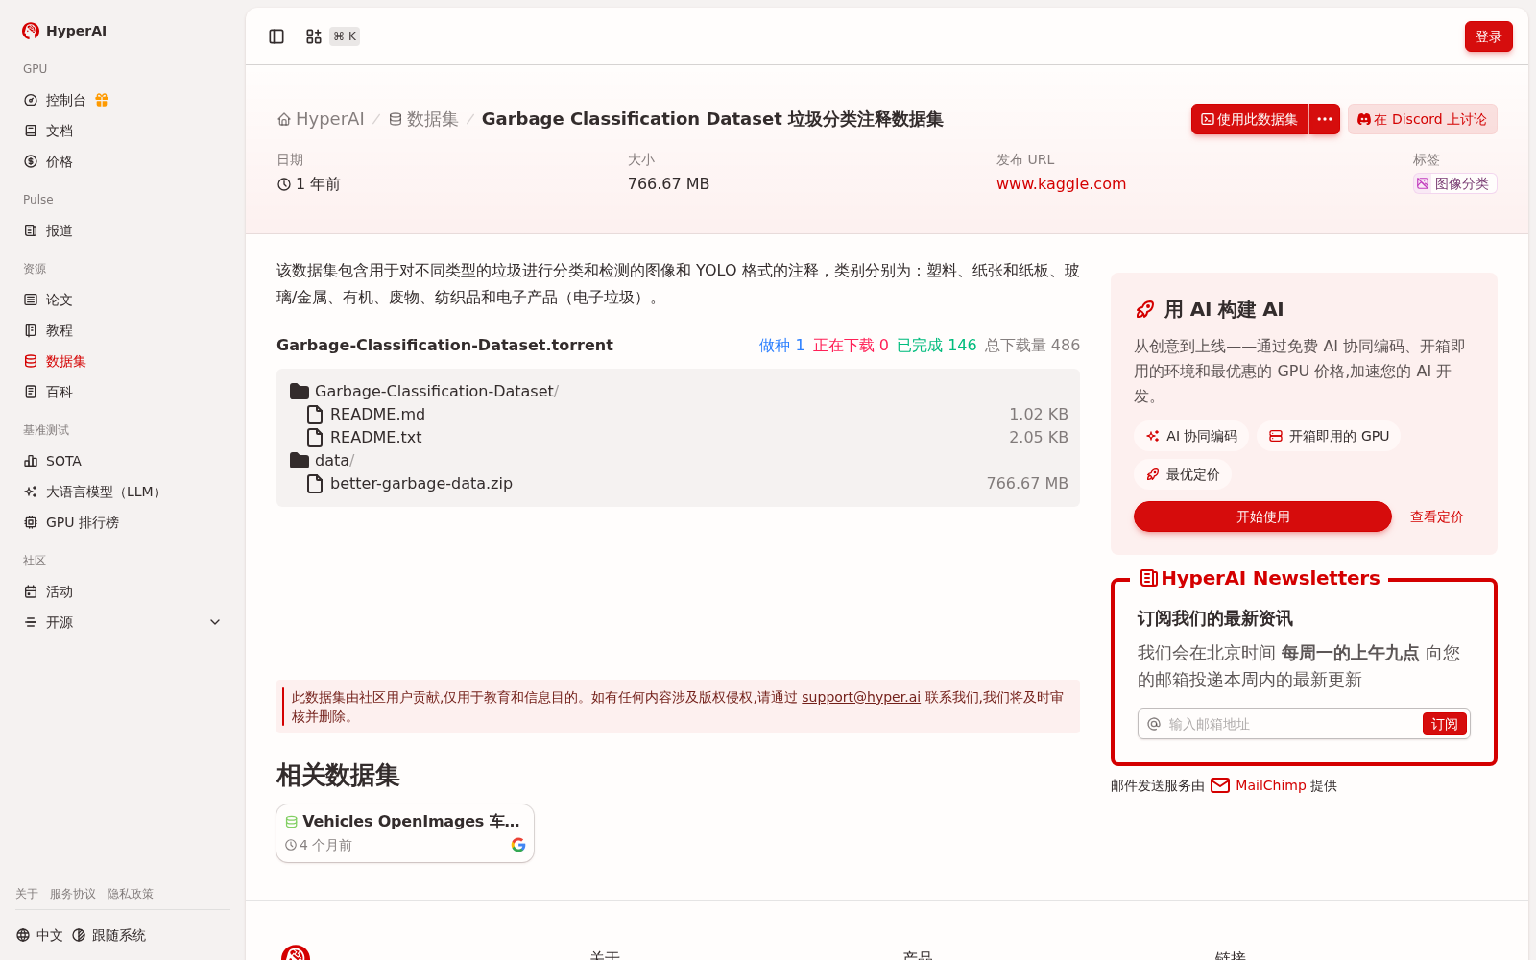Click 查看定价 link
Viewport: 1536px width, 960px height.
pos(1436,516)
